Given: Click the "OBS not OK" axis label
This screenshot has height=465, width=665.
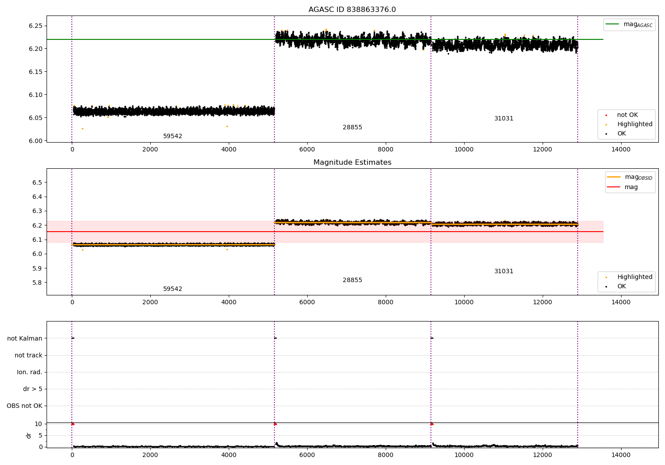Looking at the screenshot, I should 24,406.
